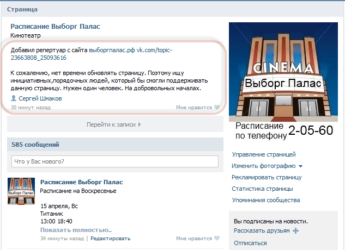This screenshot has height=250, width=345.
Task: Click the 34 минуты назад timestamp
Action: 62,239
